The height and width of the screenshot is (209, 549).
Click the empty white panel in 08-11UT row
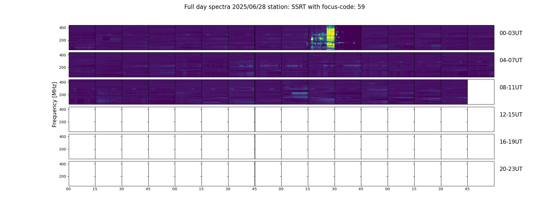pyautogui.click(x=481, y=92)
